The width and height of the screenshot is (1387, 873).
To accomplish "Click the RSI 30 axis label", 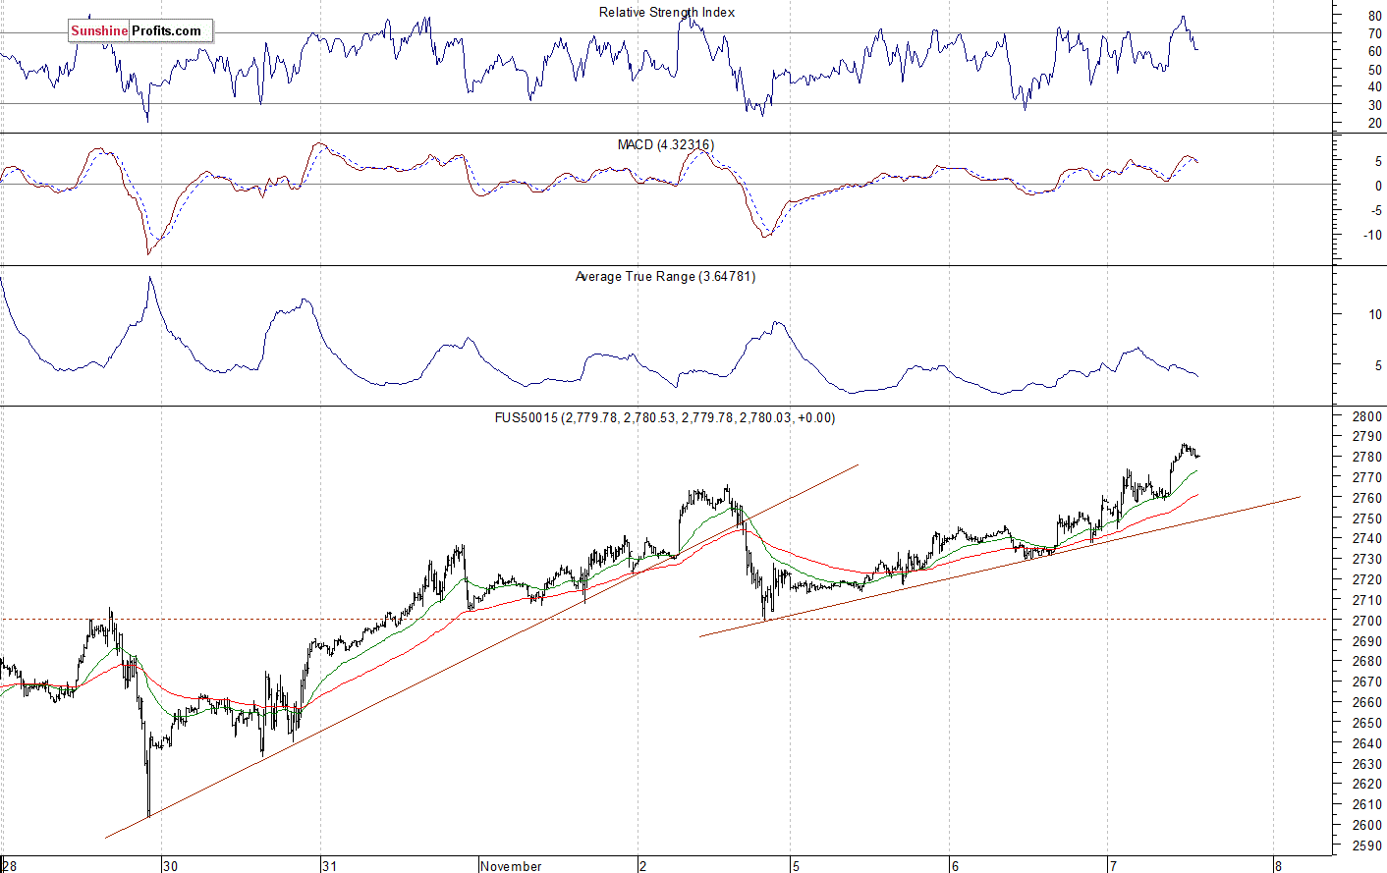I will click(1374, 105).
